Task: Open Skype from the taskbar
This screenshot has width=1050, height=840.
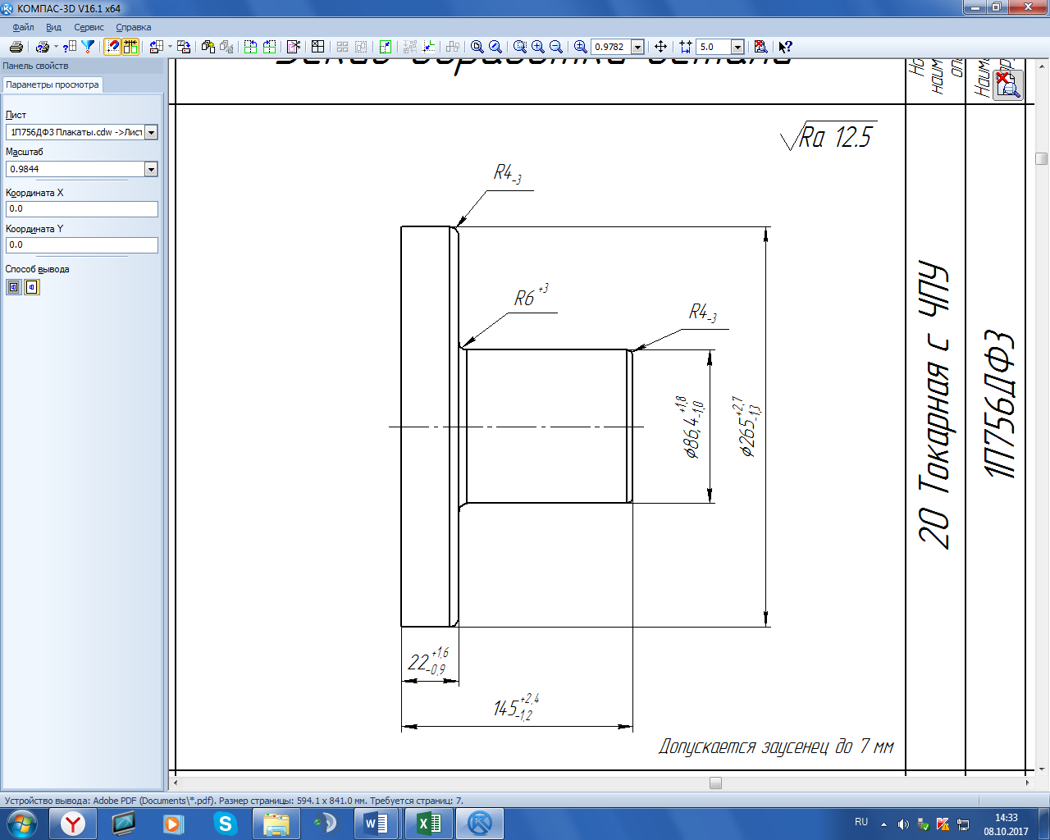Action: point(225,823)
